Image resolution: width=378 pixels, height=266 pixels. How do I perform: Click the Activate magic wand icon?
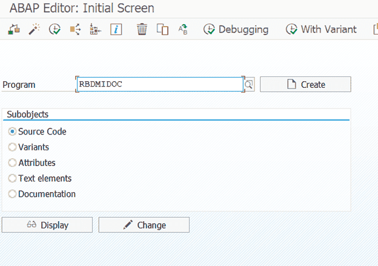[x=34, y=29]
